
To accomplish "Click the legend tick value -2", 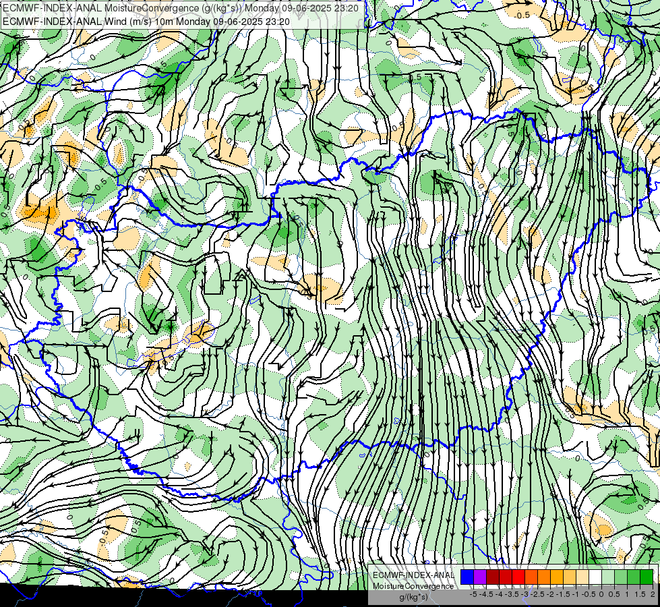I will click(x=551, y=594).
